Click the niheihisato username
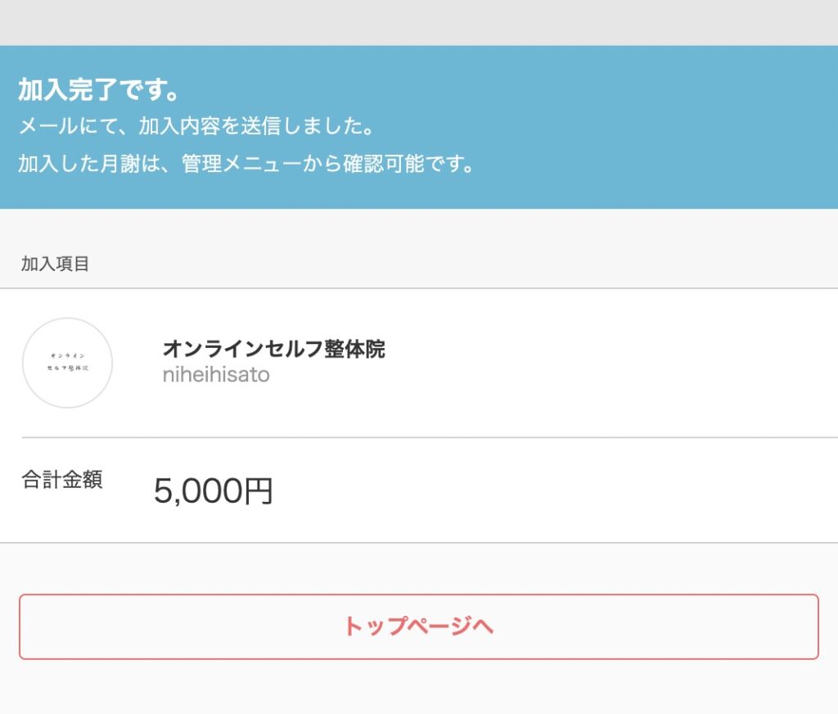Viewport: 838px width, 714px height. [x=216, y=375]
